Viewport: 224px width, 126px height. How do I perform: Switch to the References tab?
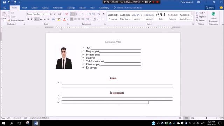58,8
